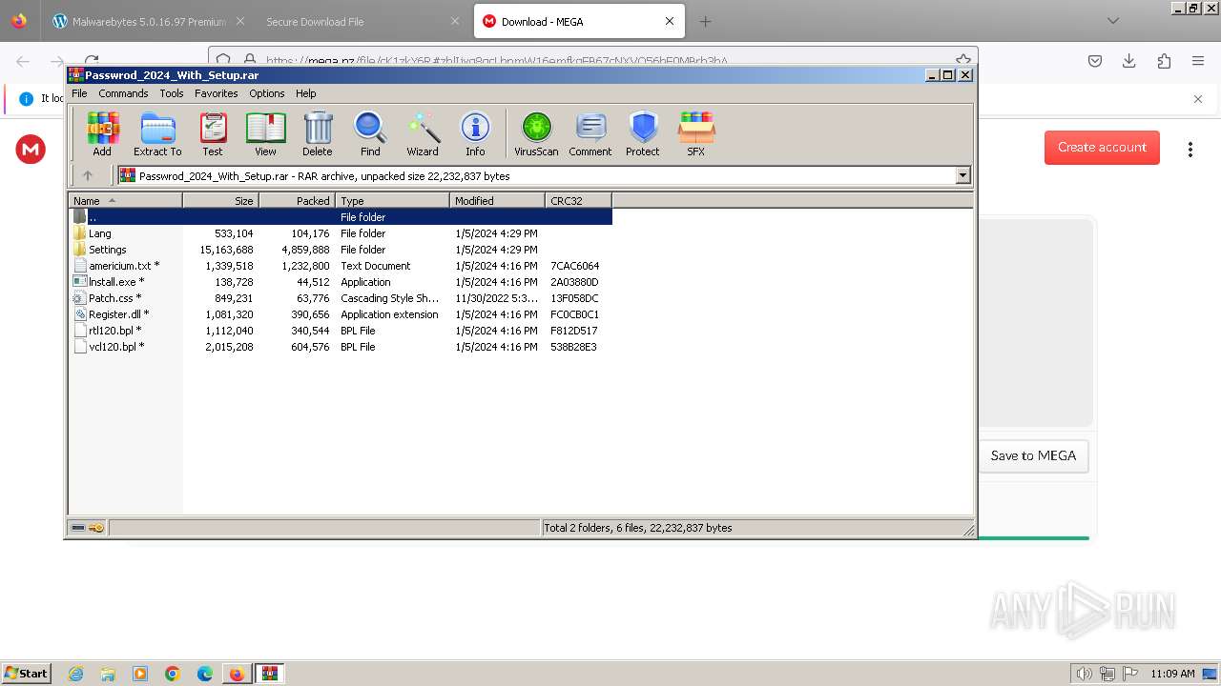Open Microsoft Edge from the taskbar
This screenshot has height=686, width=1221.
205,674
